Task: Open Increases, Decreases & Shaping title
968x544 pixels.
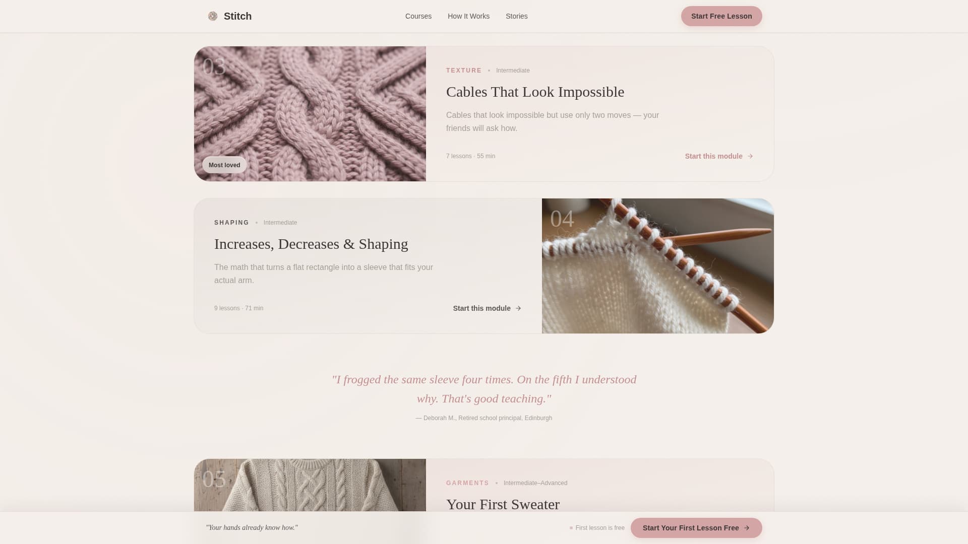Action: tap(311, 244)
